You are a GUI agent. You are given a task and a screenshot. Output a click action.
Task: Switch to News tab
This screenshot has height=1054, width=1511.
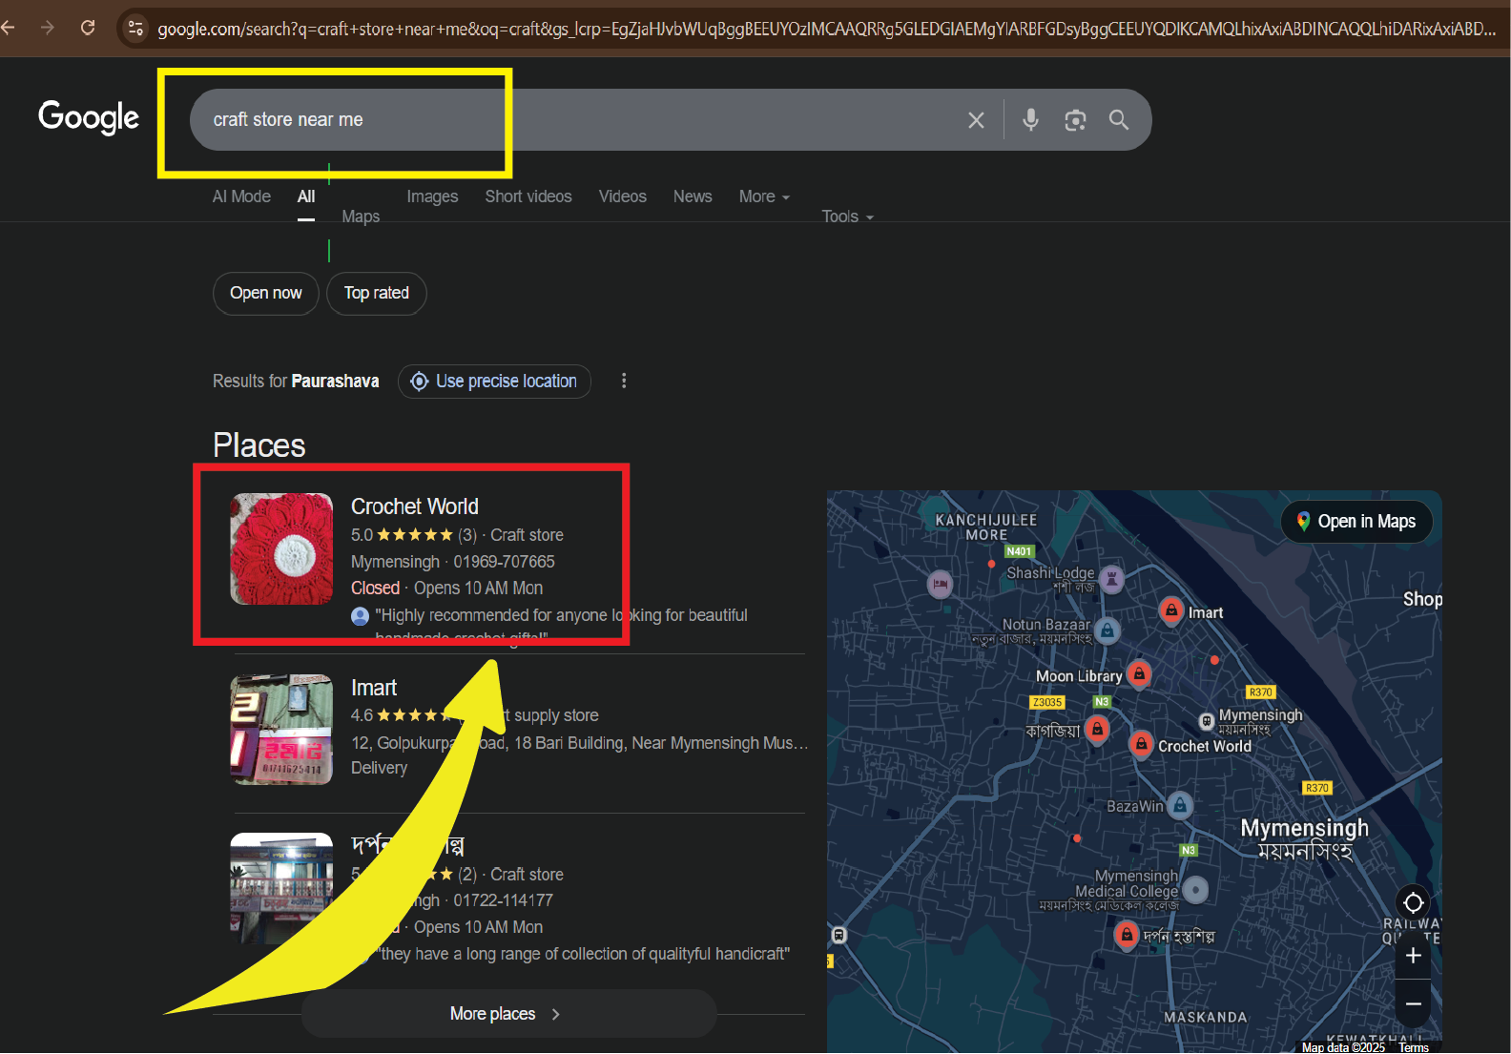pos(693,196)
